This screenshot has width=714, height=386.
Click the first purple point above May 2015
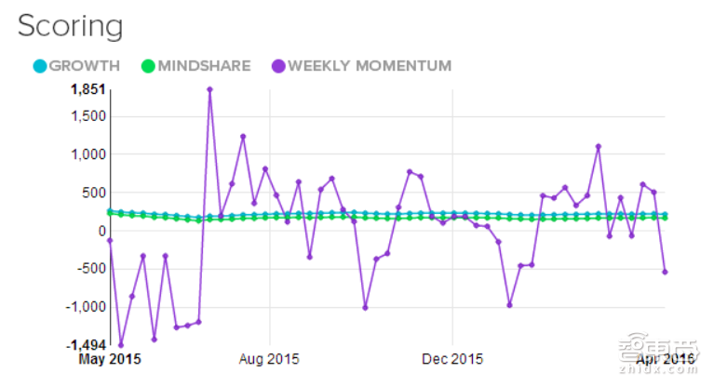pos(110,241)
